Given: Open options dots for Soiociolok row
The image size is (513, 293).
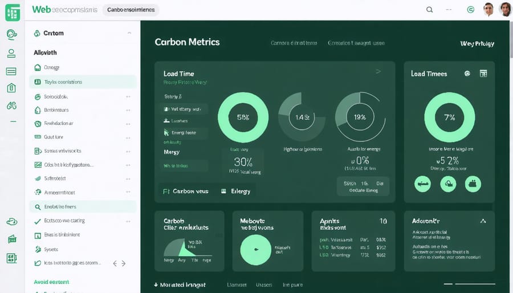Looking at the screenshot, I should coord(128,97).
